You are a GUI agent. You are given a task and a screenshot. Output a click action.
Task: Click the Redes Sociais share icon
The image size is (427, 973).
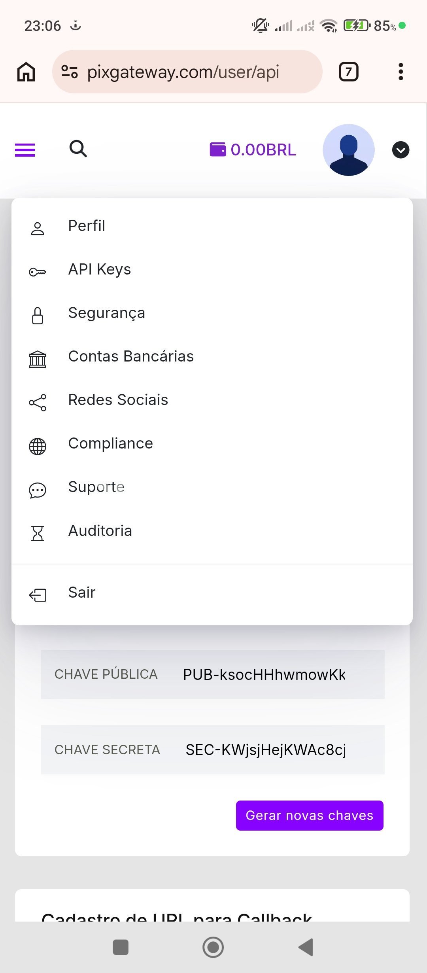pyautogui.click(x=38, y=403)
